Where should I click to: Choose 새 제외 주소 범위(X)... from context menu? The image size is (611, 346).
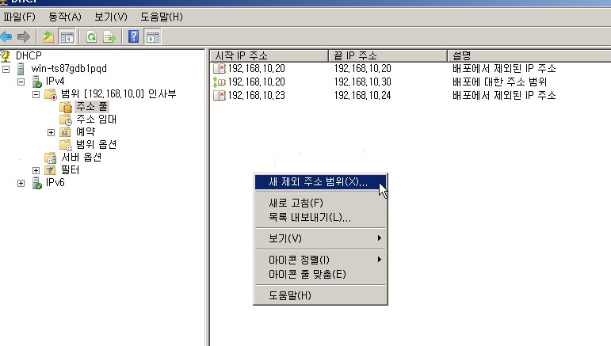click(320, 182)
